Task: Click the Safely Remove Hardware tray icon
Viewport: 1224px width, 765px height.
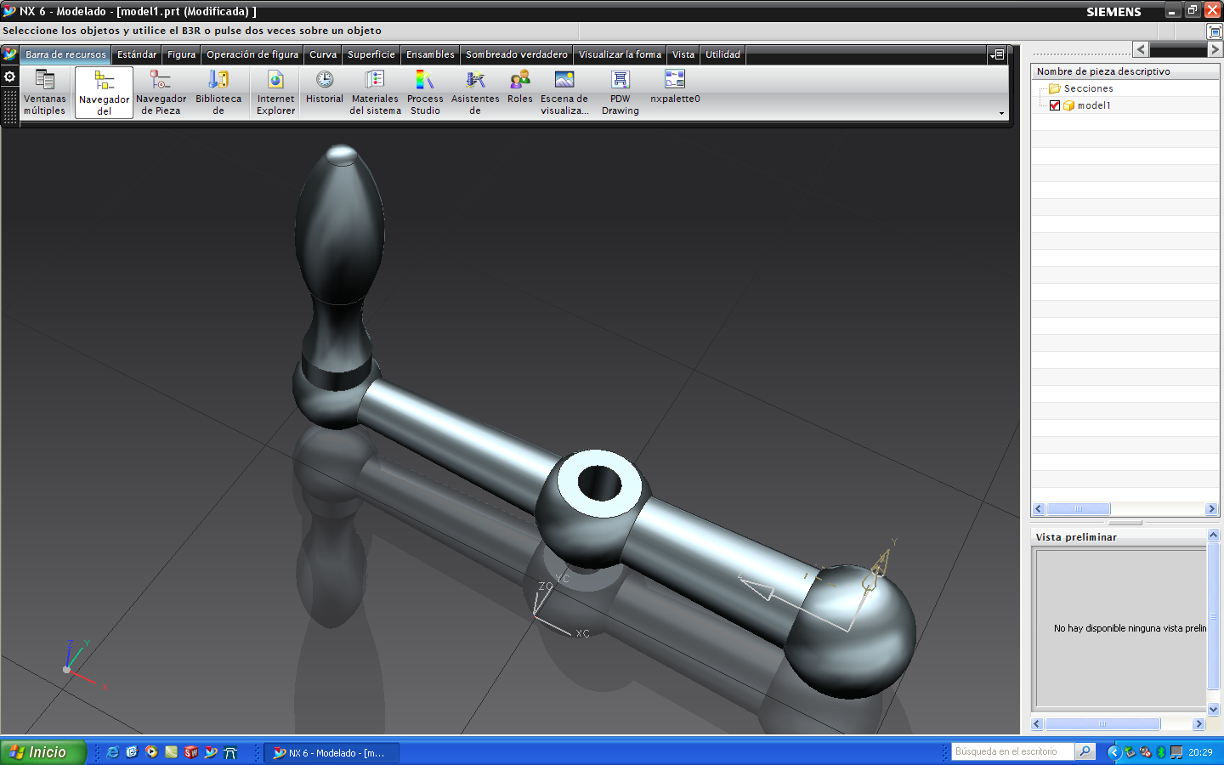Action: 1130,752
